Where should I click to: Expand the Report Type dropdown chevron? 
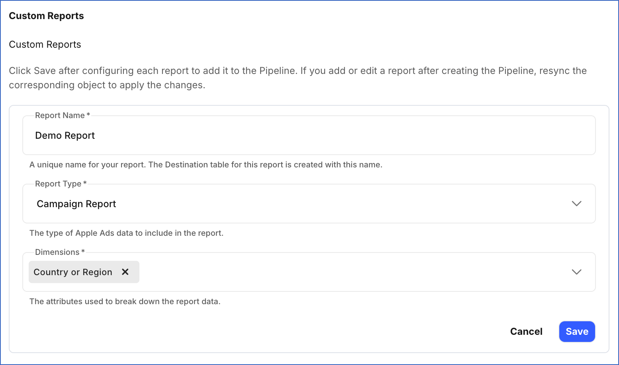click(x=576, y=204)
